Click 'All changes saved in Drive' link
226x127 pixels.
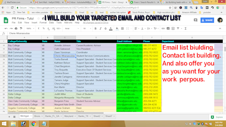[96, 23]
